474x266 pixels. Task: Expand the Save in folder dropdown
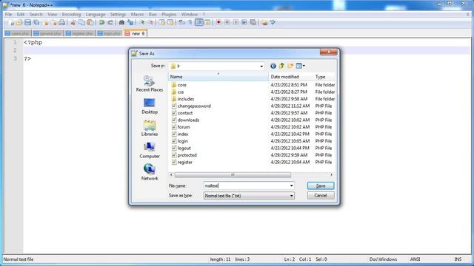[x=261, y=66]
